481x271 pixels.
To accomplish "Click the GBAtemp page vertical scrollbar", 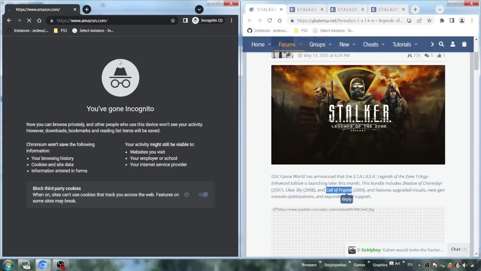I will coord(476,61).
